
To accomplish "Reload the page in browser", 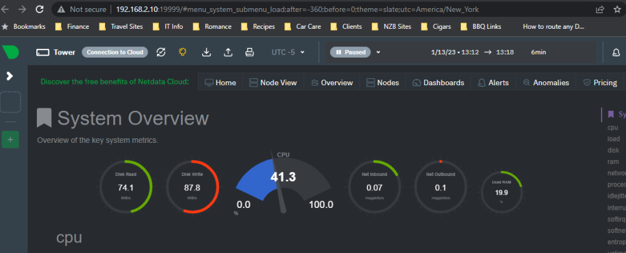I will tap(39, 9).
